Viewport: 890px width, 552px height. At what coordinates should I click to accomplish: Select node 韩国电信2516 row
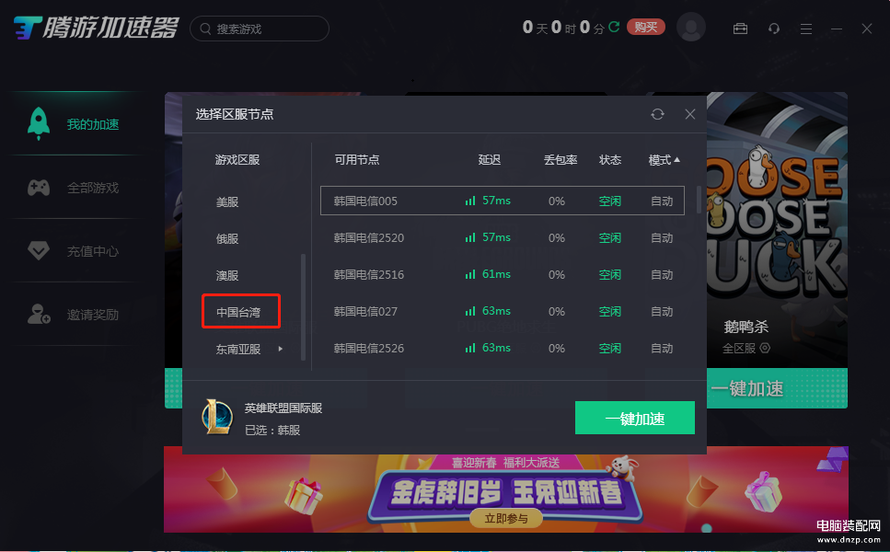click(x=503, y=274)
